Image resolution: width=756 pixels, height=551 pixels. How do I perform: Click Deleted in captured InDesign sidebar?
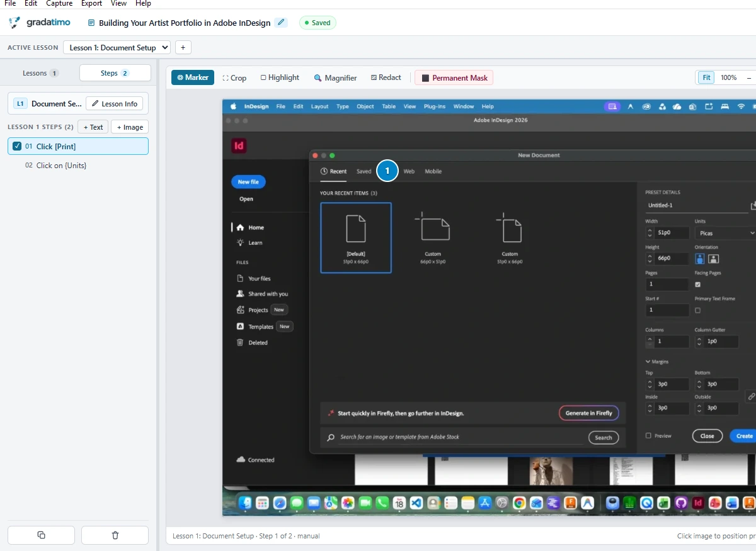[x=252, y=343]
